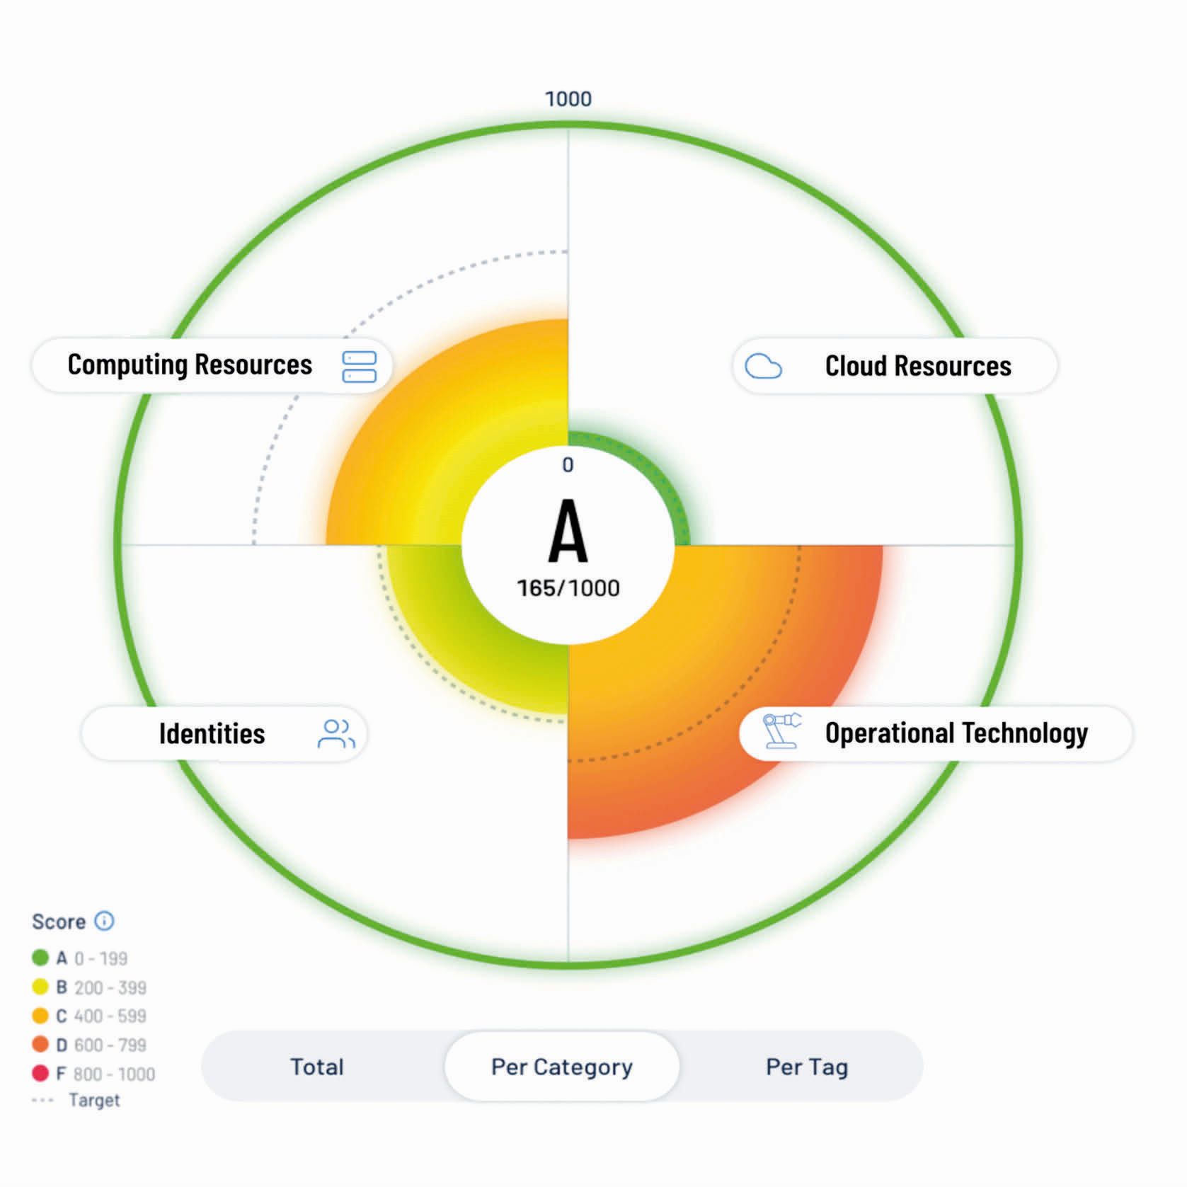This screenshot has height=1187, width=1187.
Task: Click the red F grade legend dot
Action: coord(40,1074)
